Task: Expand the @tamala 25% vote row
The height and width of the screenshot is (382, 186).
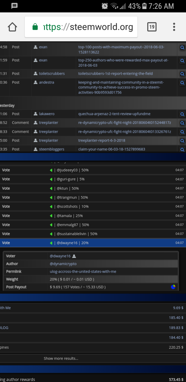Action: coord(93,216)
